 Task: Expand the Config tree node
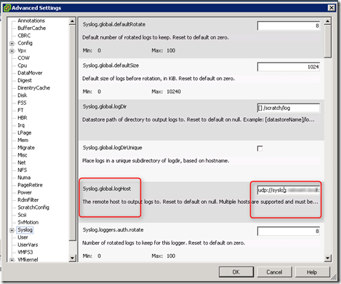tap(12, 44)
